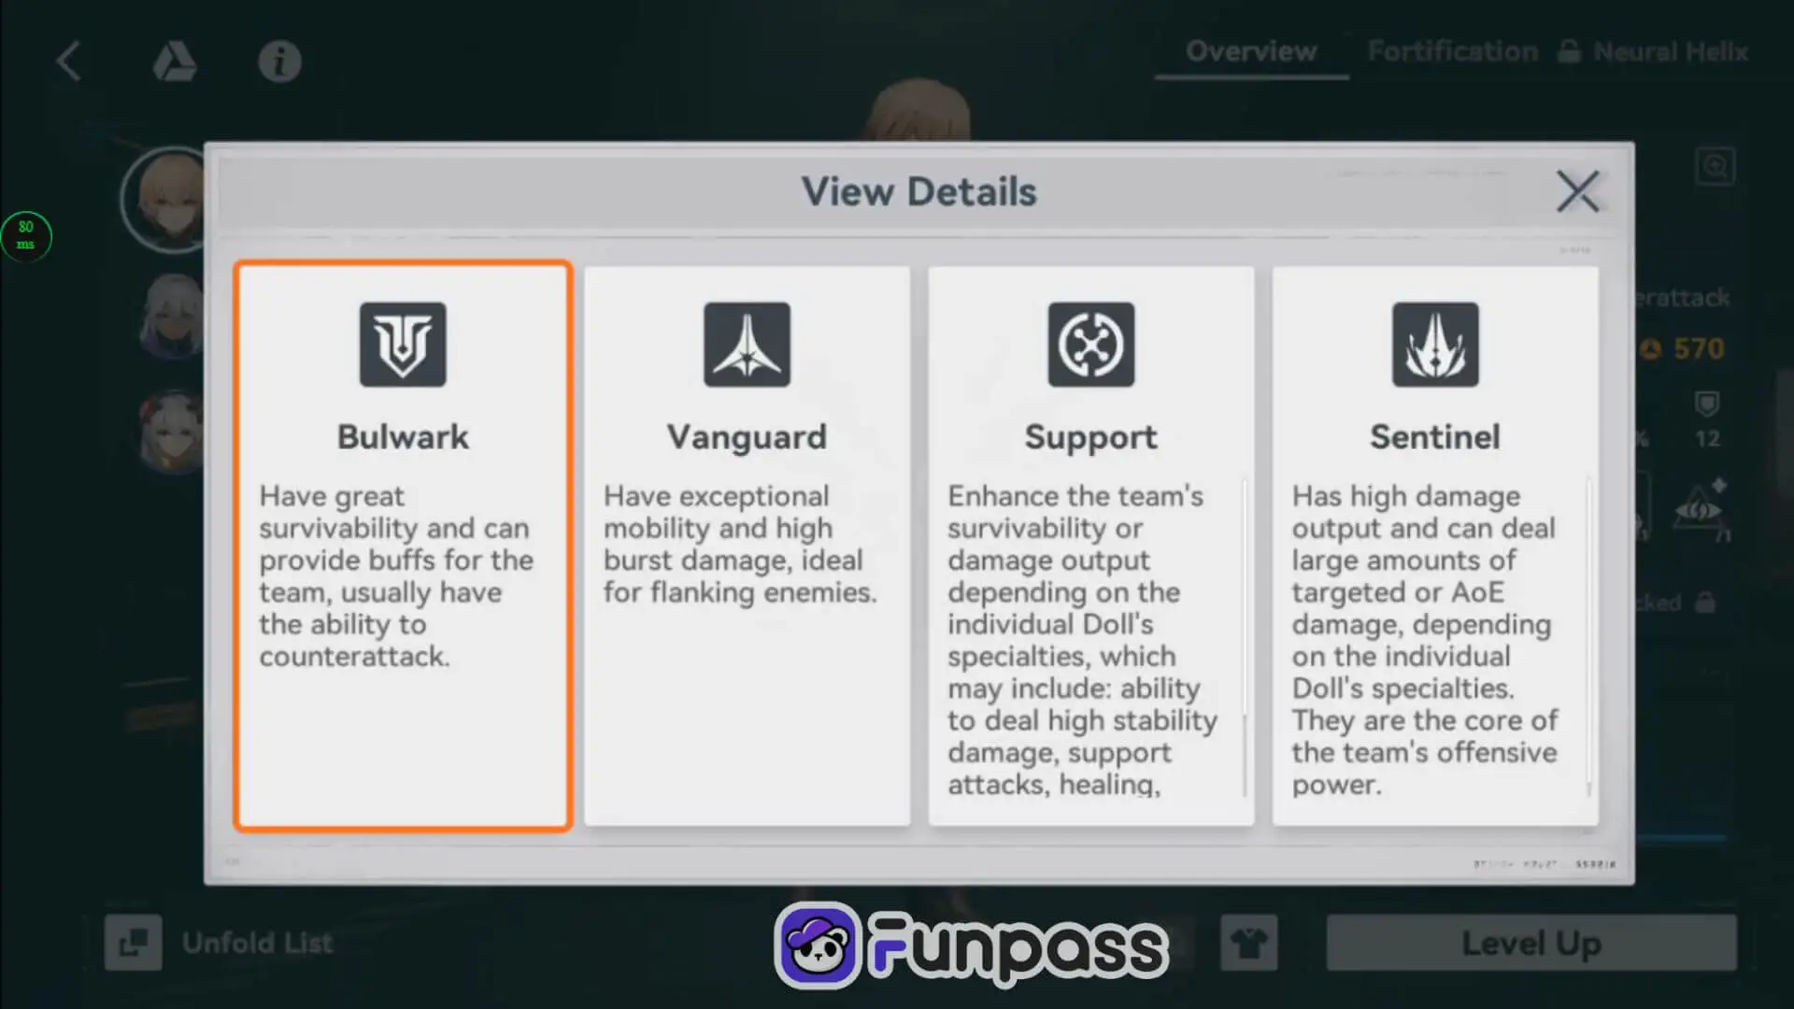Switch to the Overview tab
Image resolution: width=1794 pixels, height=1009 pixels.
(x=1249, y=51)
